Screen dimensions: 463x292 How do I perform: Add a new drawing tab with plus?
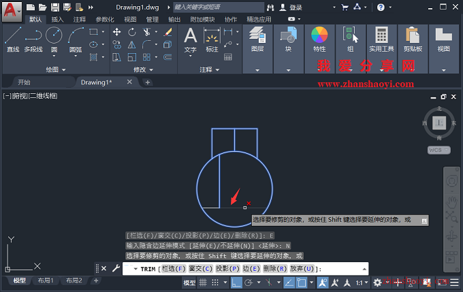[148, 82]
